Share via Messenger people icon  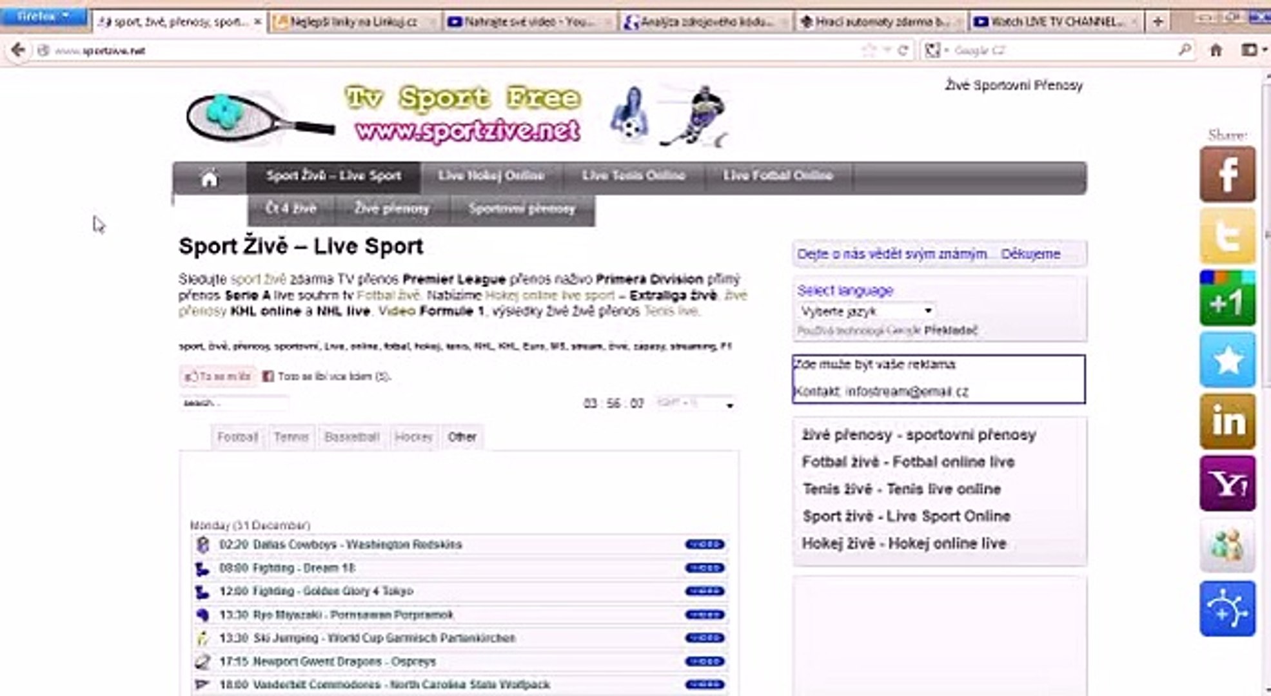click(x=1227, y=546)
